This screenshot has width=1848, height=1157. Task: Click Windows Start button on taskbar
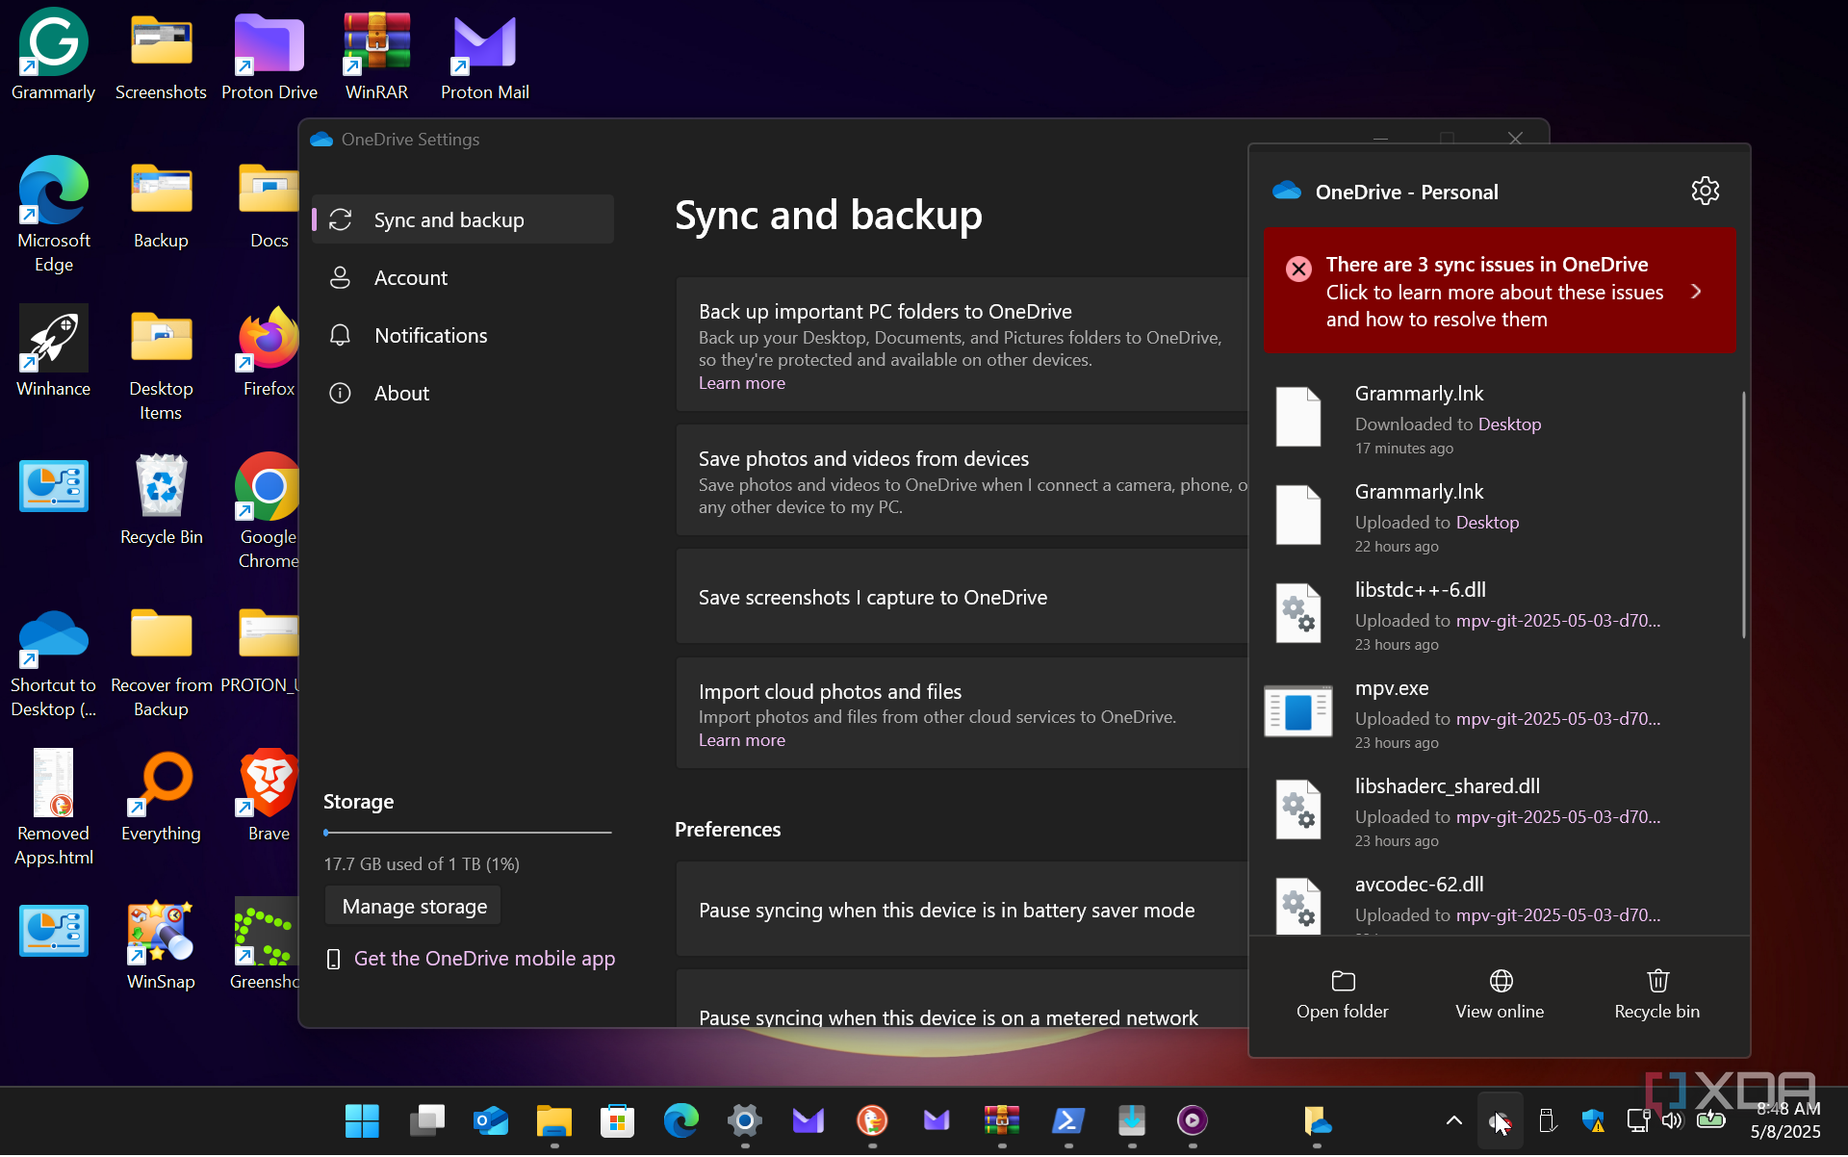362,1120
